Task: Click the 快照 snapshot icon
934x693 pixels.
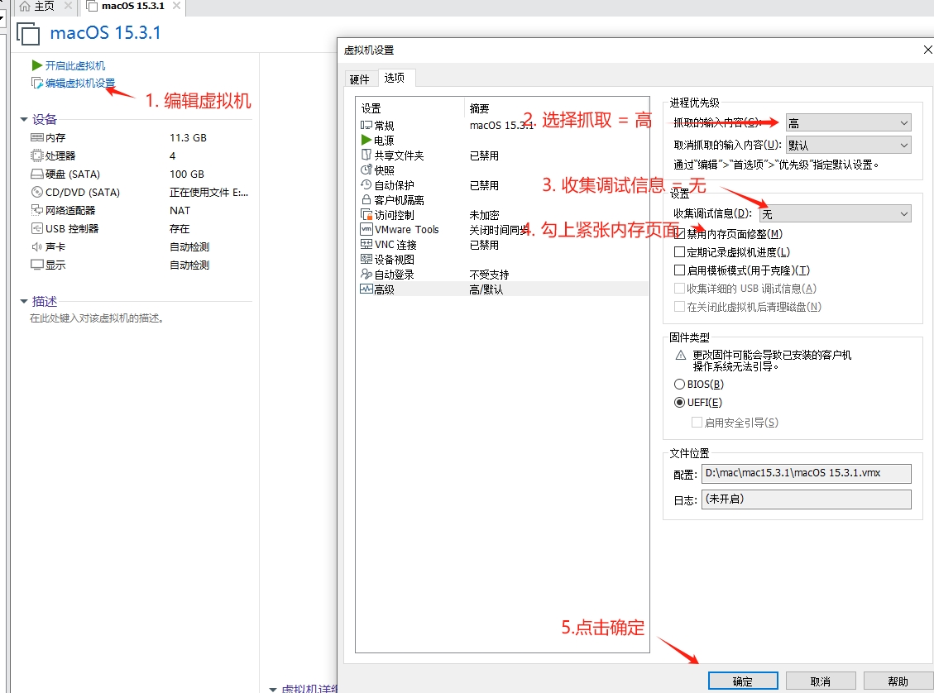Action: (x=366, y=170)
